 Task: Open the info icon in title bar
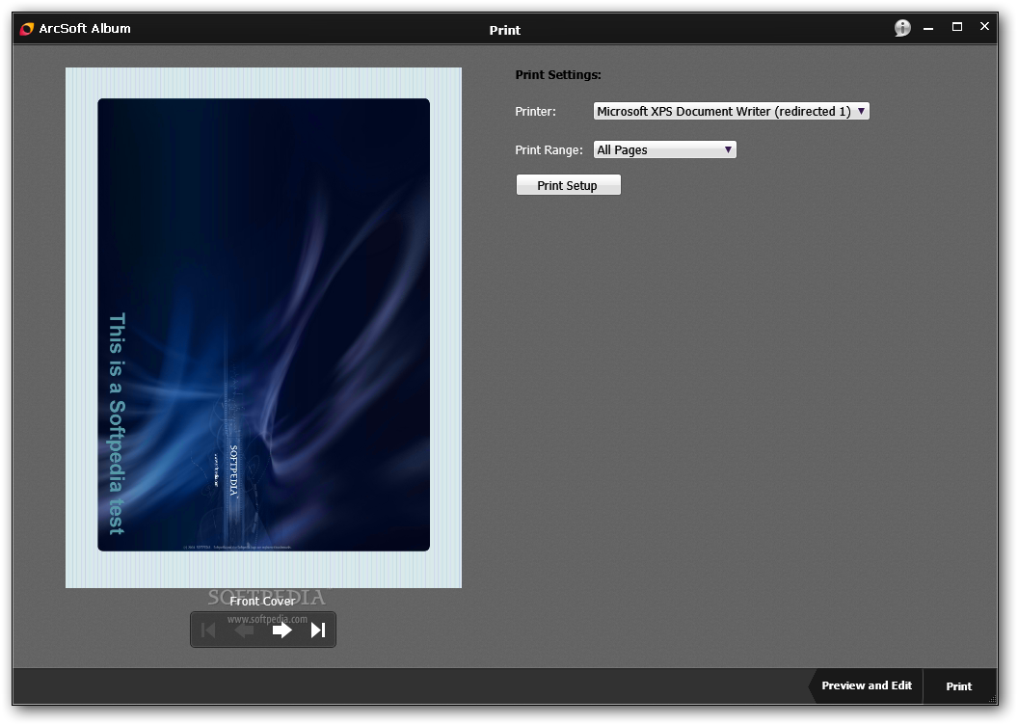coord(902,28)
